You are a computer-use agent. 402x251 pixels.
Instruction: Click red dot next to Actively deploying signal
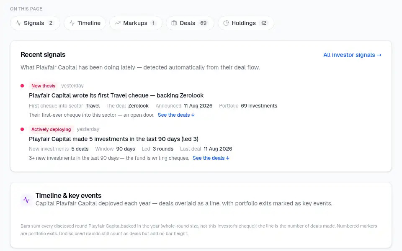(22, 129)
